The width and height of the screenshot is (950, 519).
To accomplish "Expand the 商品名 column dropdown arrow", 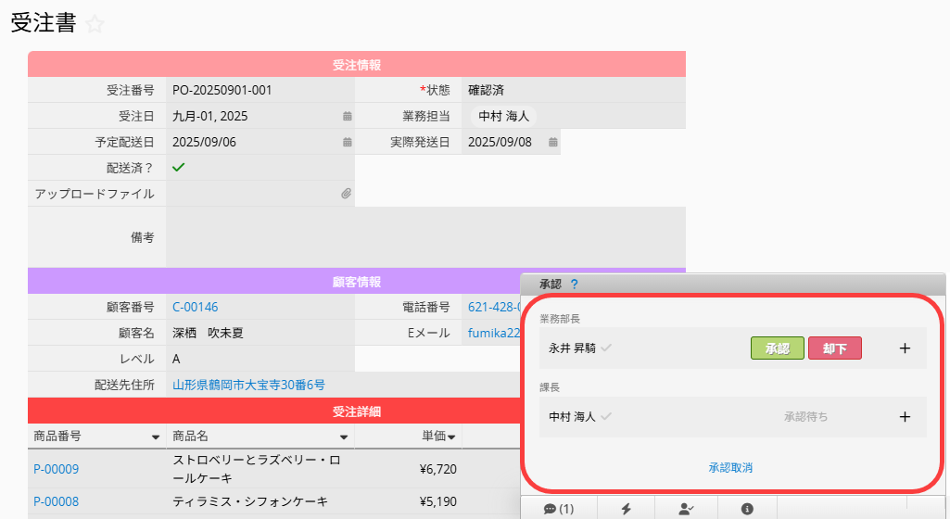I will [344, 437].
